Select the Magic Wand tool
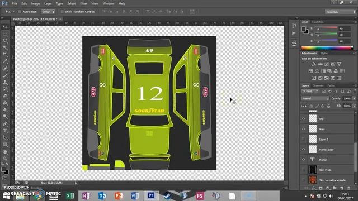The height and width of the screenshot is (201, 358). coord(5,47)
